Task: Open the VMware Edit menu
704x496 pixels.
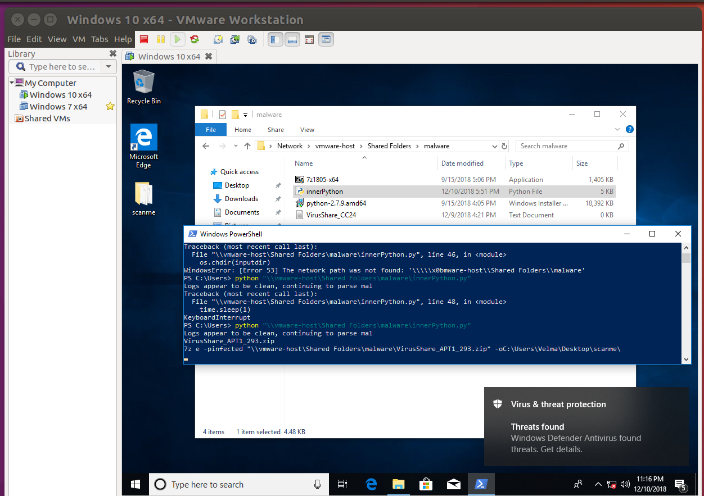Action: 34,39
